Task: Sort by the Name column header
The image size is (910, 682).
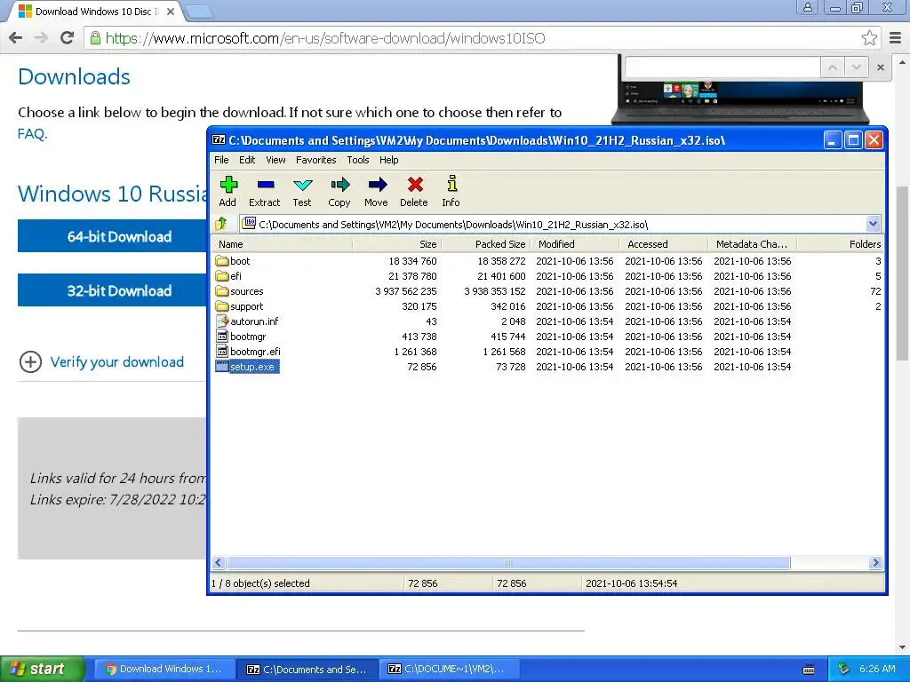Action: coord(282,244)
